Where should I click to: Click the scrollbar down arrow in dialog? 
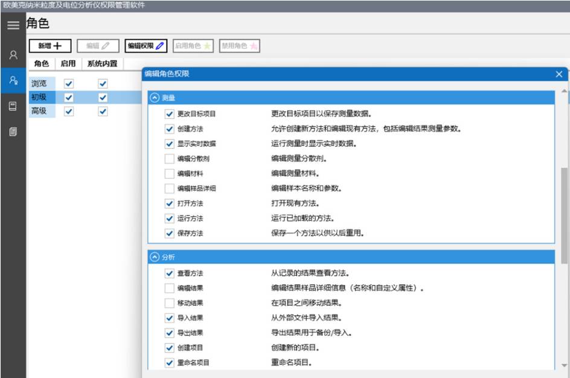pos(564,365)
